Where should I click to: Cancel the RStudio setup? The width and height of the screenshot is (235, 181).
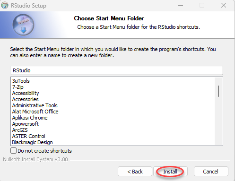(211, 172)
